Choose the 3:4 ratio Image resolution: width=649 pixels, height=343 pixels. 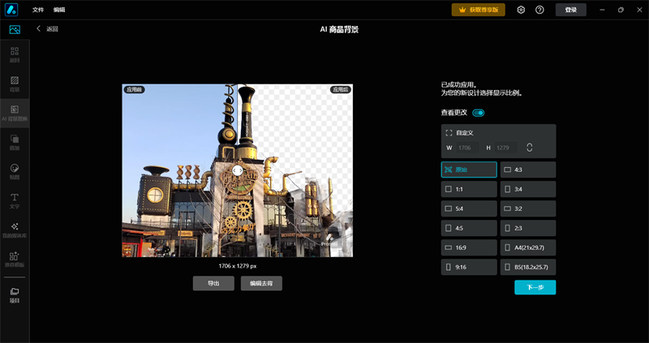coord(528,189)
